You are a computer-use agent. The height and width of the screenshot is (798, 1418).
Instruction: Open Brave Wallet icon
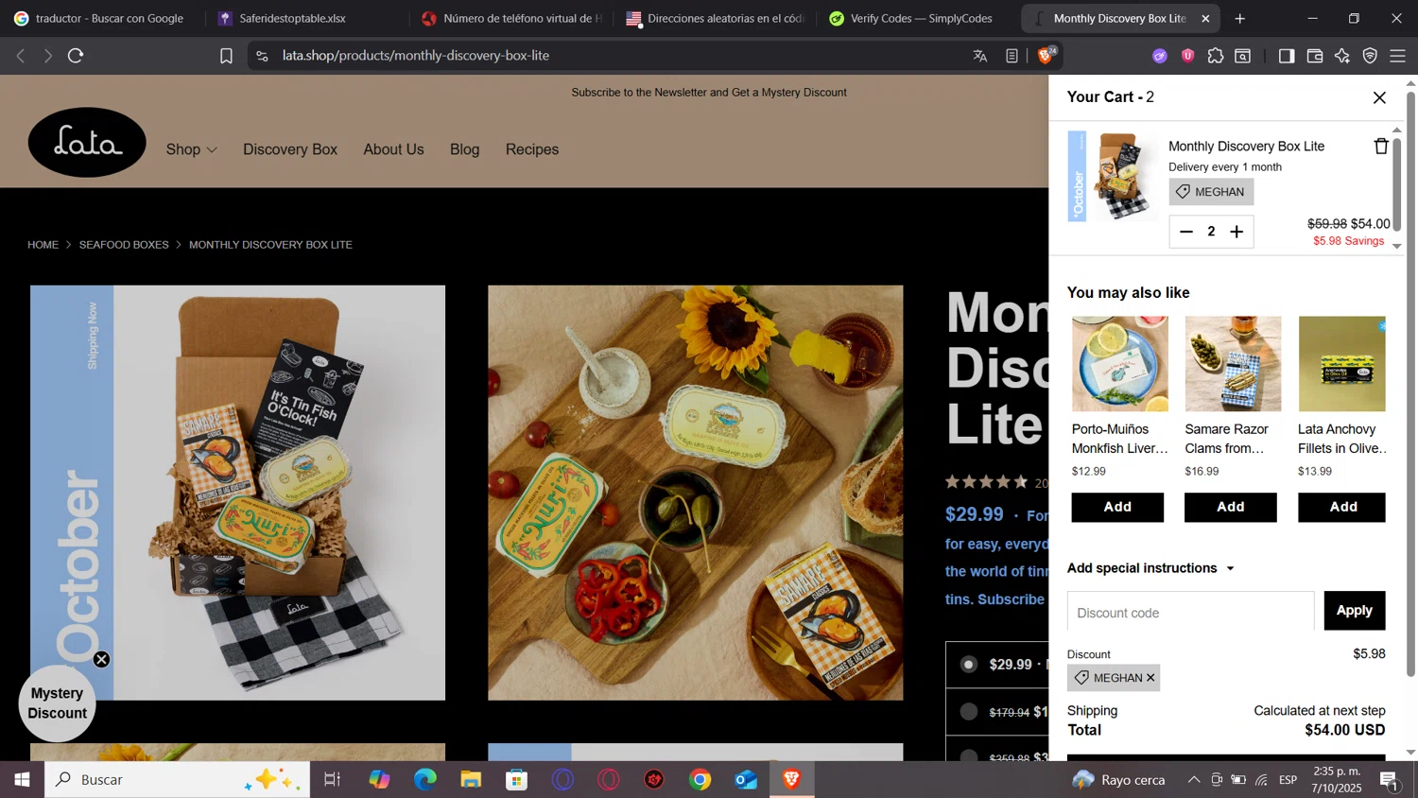(1314, 56)
